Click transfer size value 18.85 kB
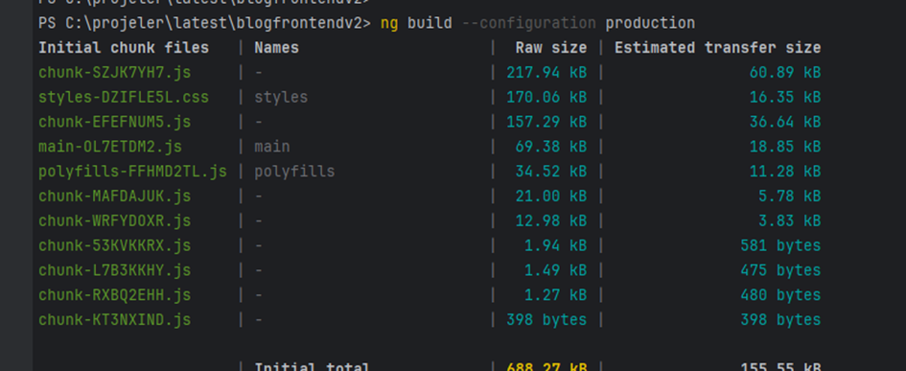906x371 pixels. coord(785,148)
